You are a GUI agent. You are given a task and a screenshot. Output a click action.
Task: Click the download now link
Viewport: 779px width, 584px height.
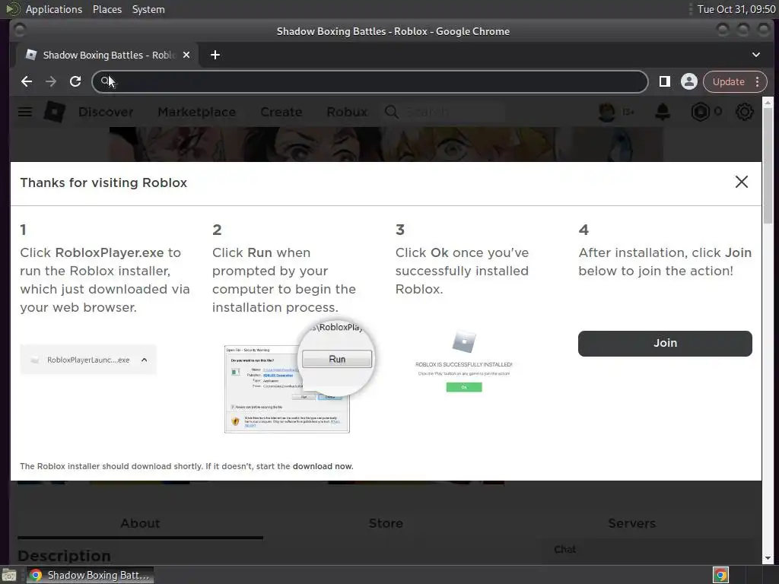click(x=323, y=466)
